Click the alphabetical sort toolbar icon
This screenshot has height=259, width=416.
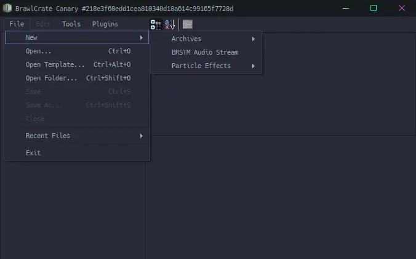pyautogui.click(x=170, y=25)
